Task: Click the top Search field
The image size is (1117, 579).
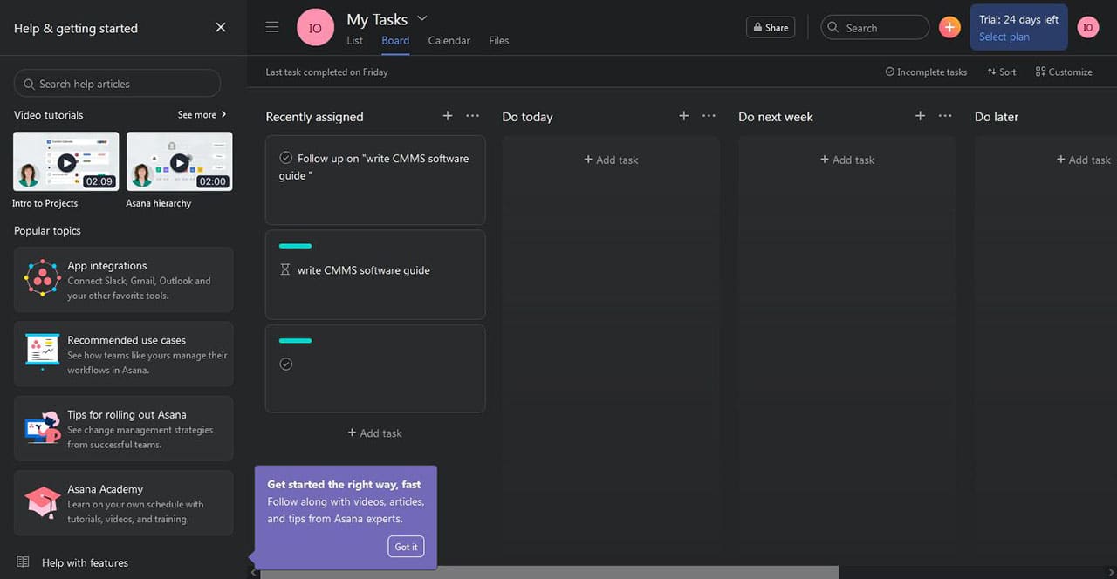Action: [875, 28]
